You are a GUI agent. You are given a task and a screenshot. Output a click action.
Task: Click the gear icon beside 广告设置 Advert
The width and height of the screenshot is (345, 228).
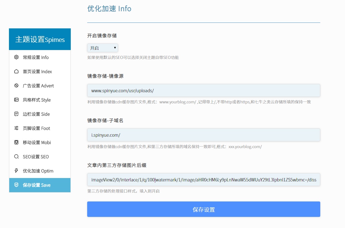coord(16,85)
